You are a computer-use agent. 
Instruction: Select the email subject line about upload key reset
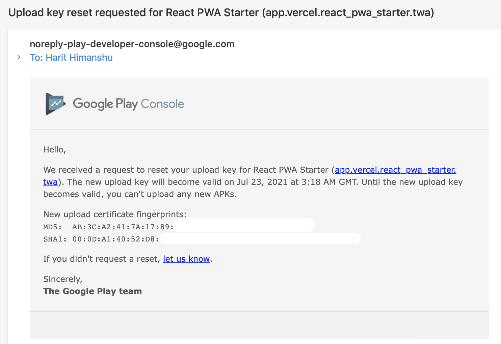221,12
